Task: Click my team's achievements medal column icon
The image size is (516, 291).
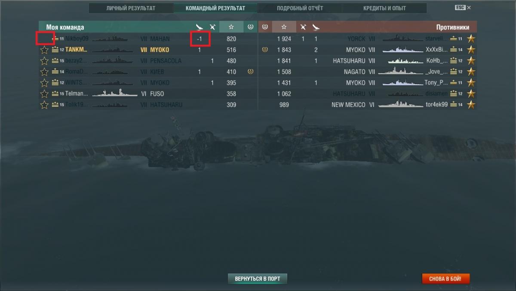Action: [x=250, y=27]
